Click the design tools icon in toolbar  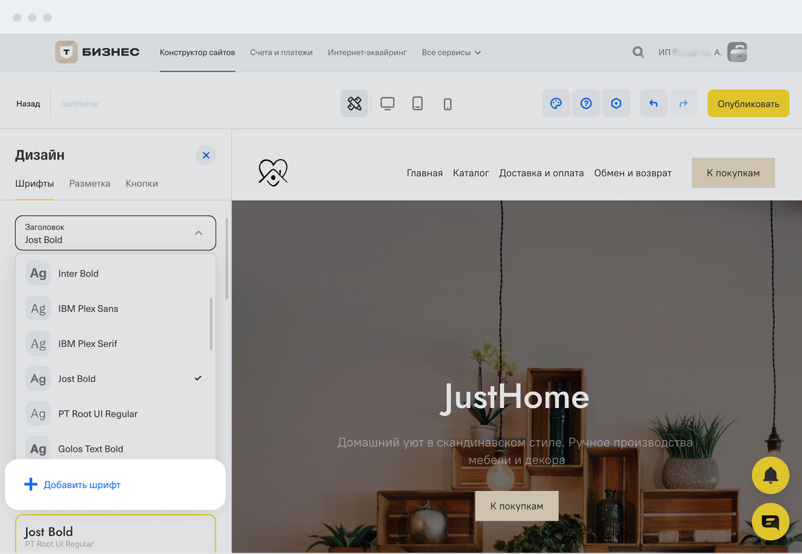pyautogui.click(x=354, y=104)
